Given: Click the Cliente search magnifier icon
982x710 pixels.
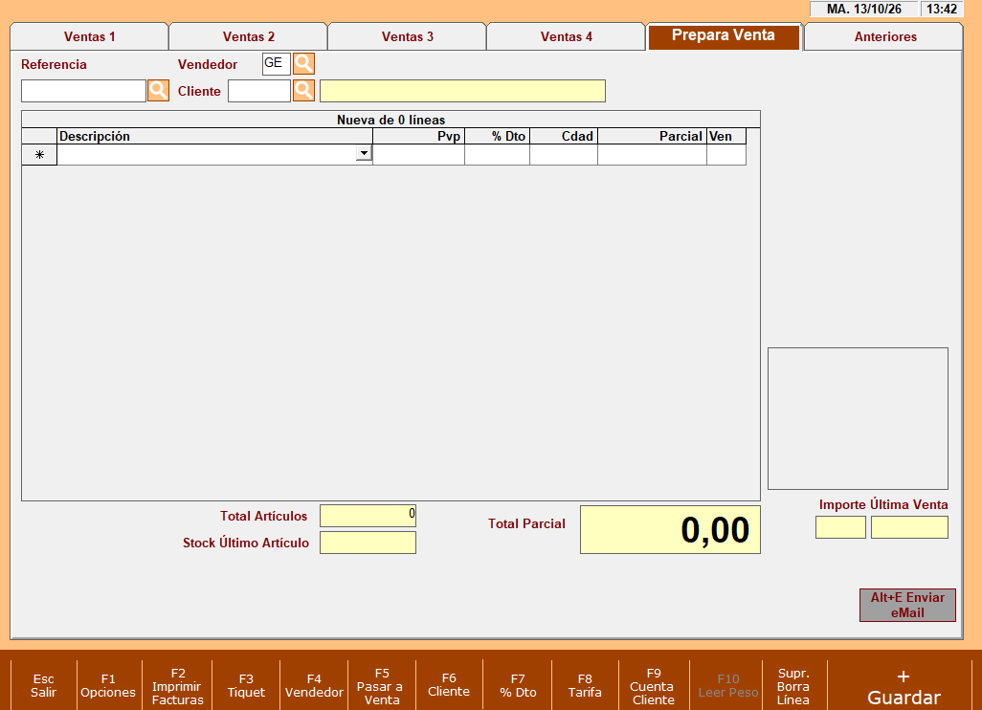Looking at the screenshot, I should click(x=303, y=91).
